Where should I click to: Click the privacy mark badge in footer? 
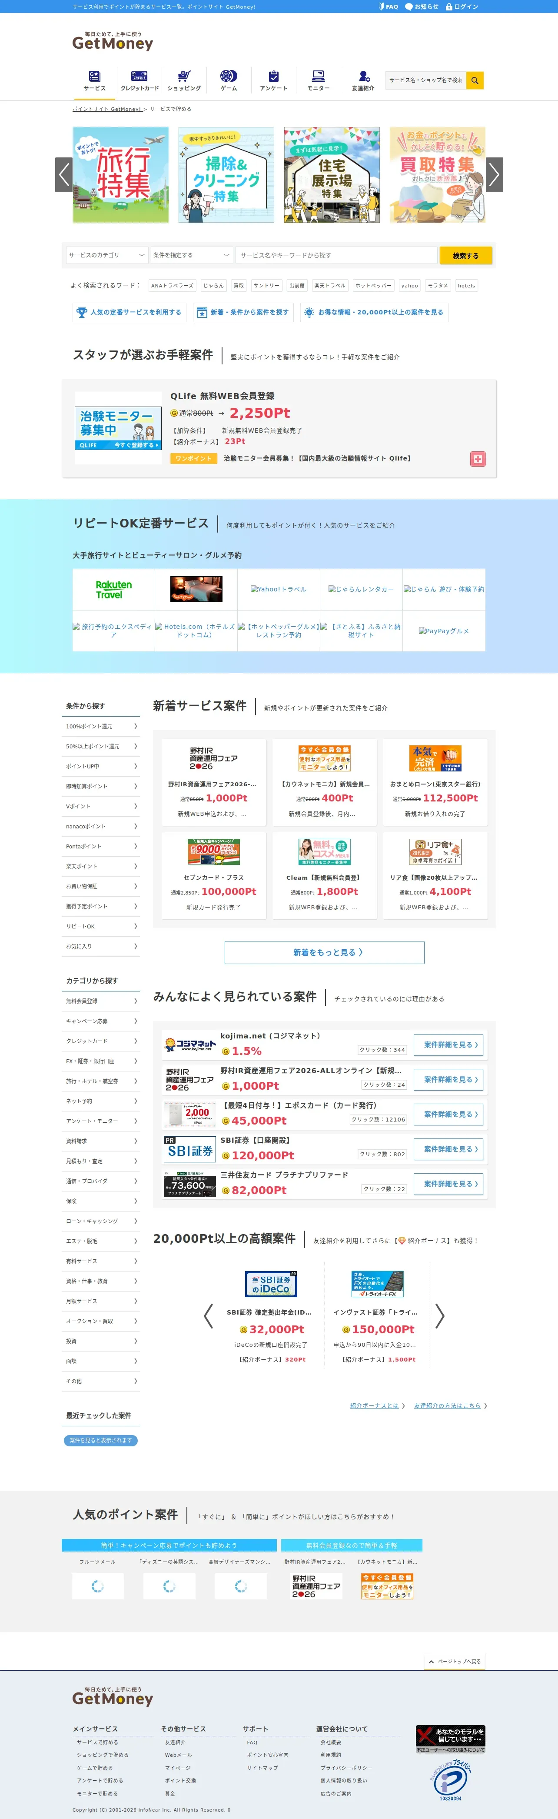[x=451, y=1781]
